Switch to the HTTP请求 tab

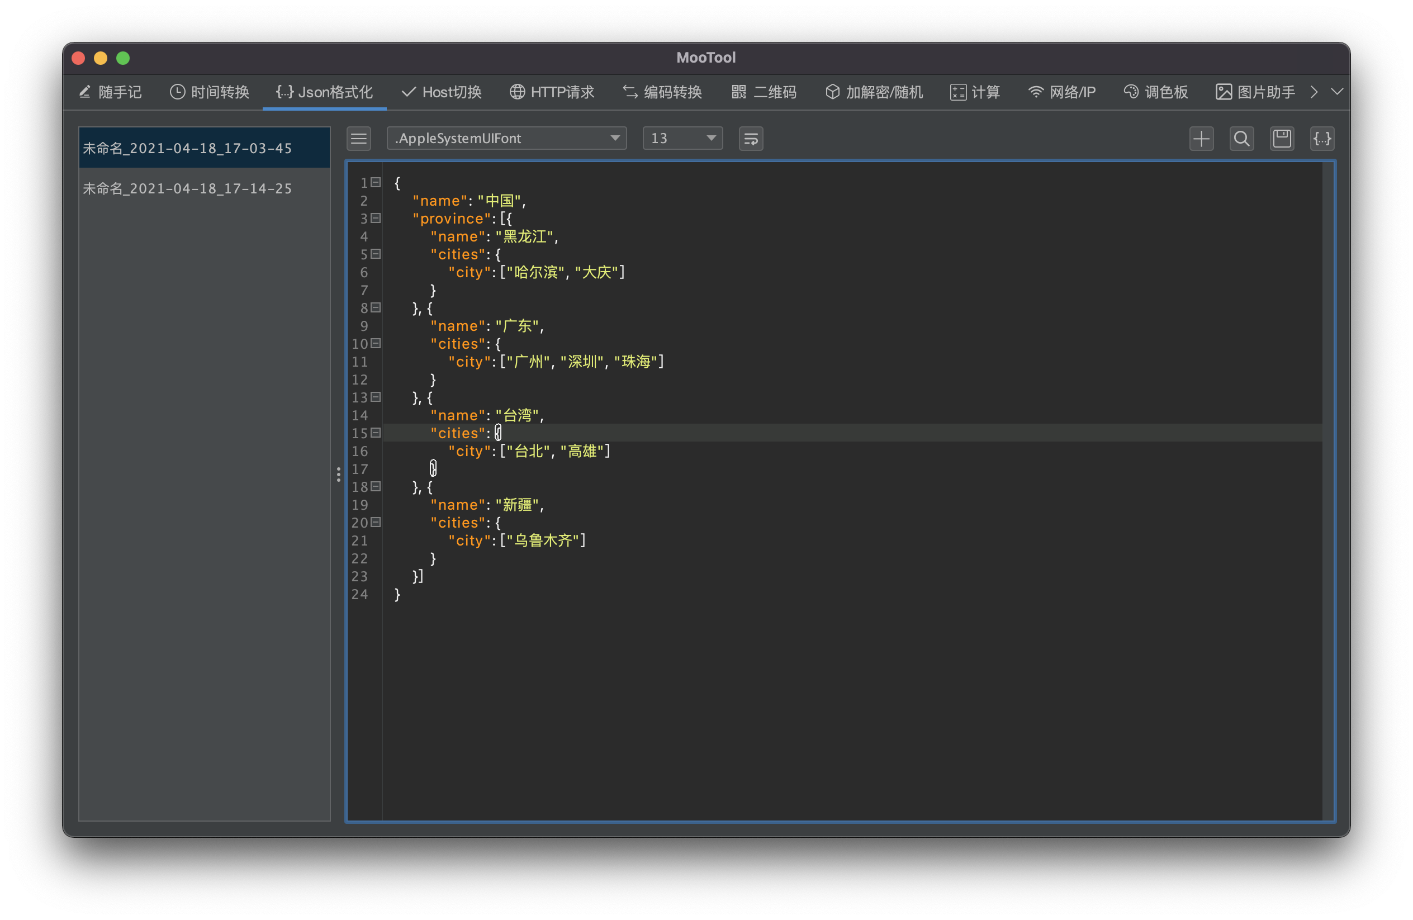(552, 92)
